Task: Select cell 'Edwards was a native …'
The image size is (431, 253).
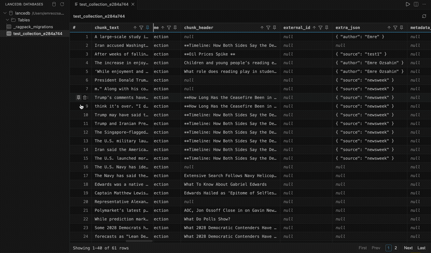Action: point(121,184)
